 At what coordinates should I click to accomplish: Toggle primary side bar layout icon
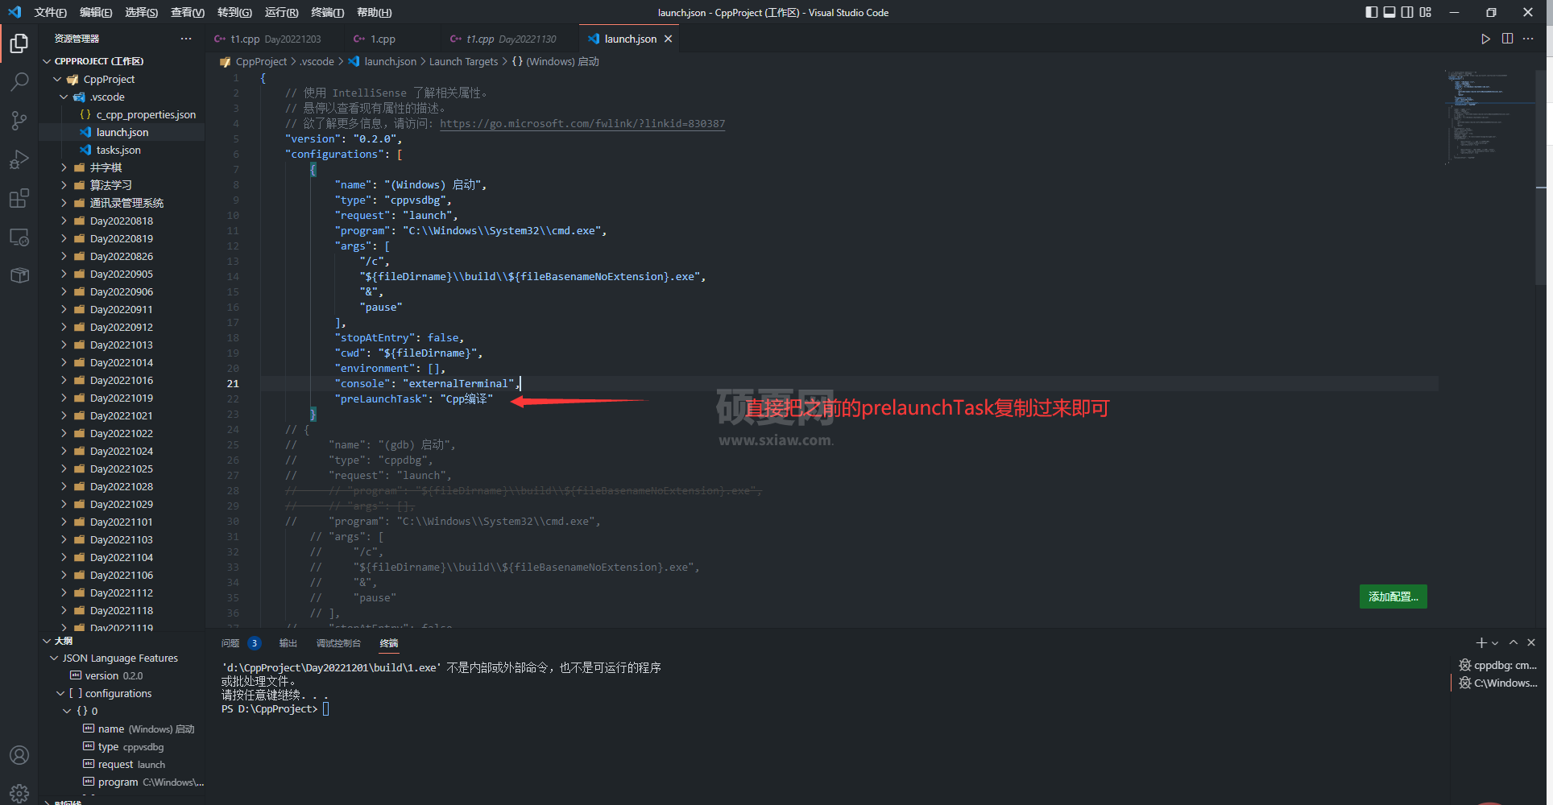pyautogui.click(x=1372, y=12)
